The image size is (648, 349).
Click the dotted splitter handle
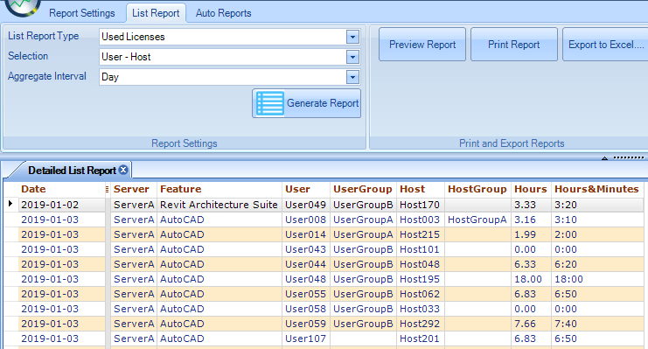click(x=629, y=157)
